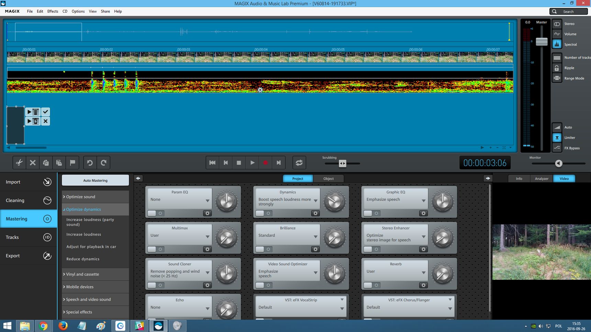Apply selection with the checkmark button
591x332 pixels.
pyautogui.click(x=45, y=112)
